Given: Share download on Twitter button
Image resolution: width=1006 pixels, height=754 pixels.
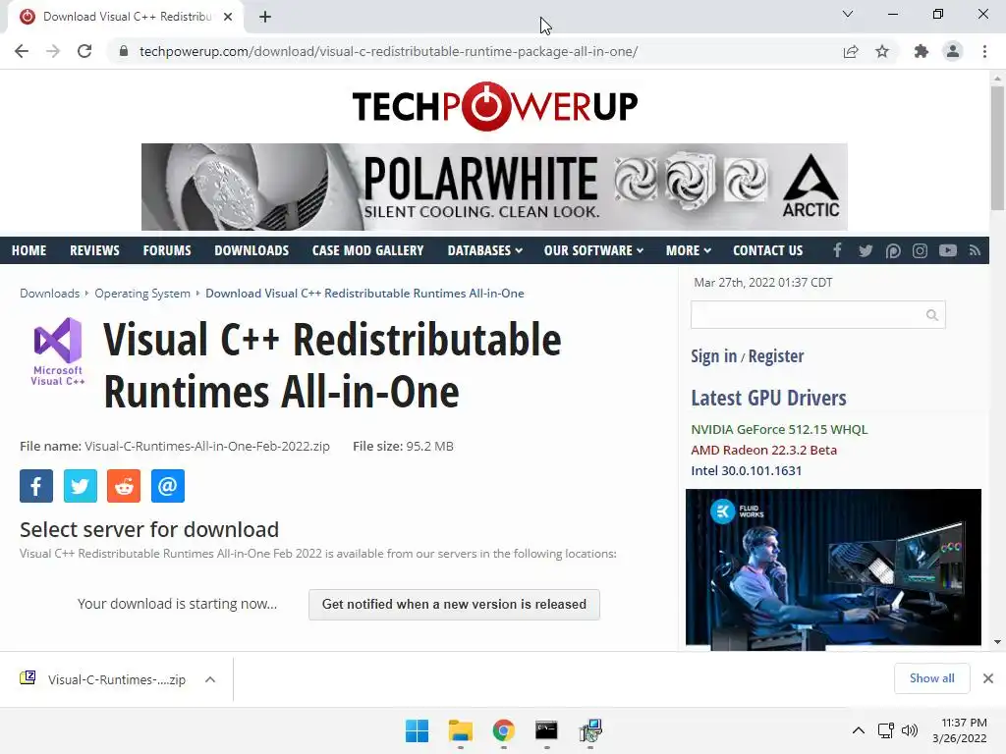Looking at the screenshot, I should [x=81, y=486].
